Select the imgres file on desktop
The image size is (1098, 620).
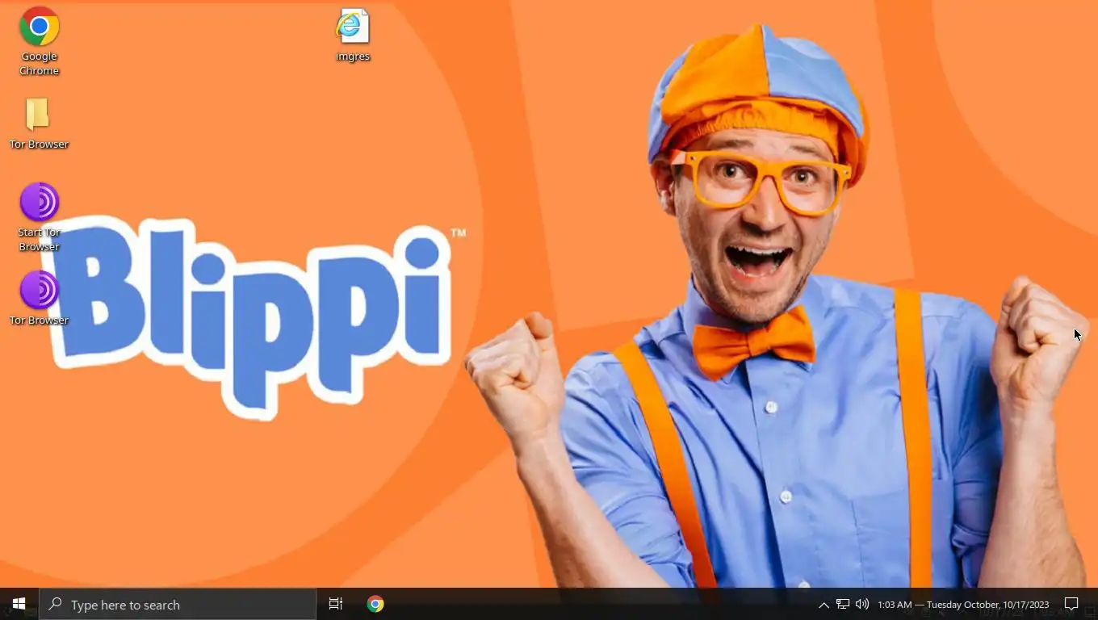pos(353,36)
